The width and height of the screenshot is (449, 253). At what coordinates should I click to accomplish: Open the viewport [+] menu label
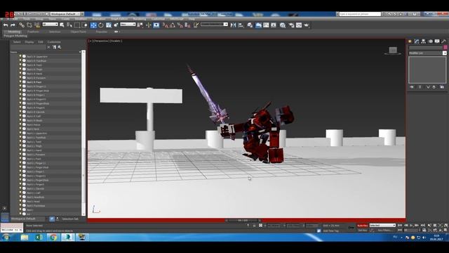pos(91,41)
